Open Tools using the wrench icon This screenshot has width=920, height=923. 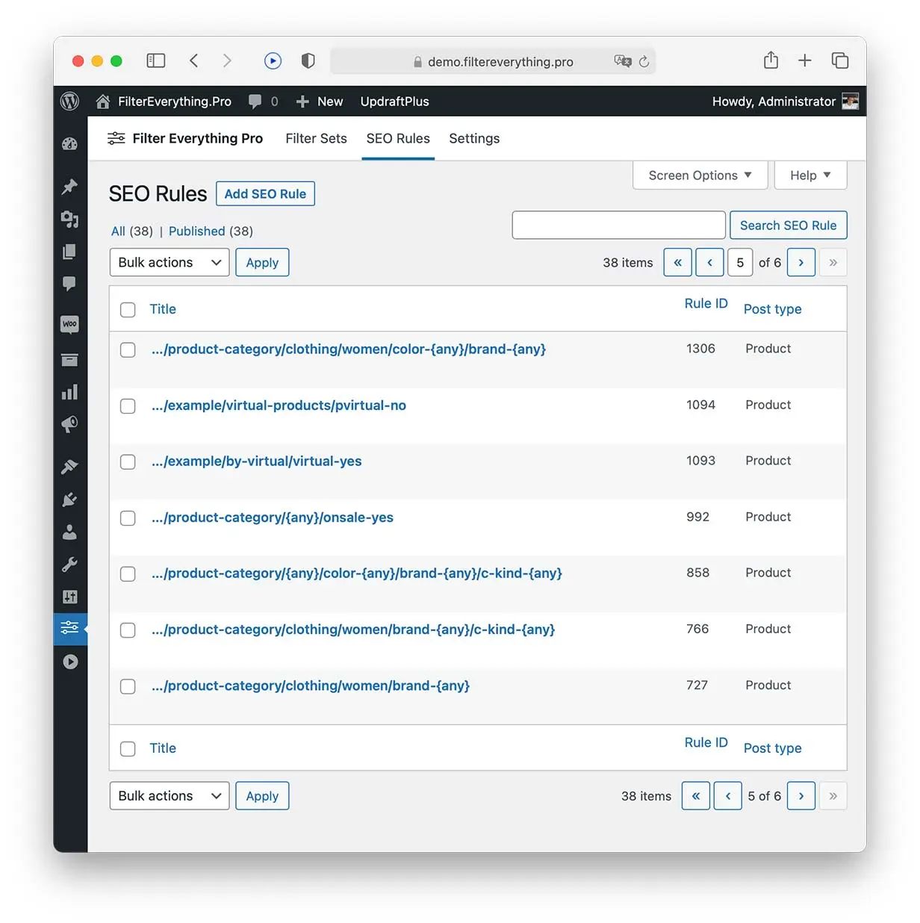[x=69, y=564]
